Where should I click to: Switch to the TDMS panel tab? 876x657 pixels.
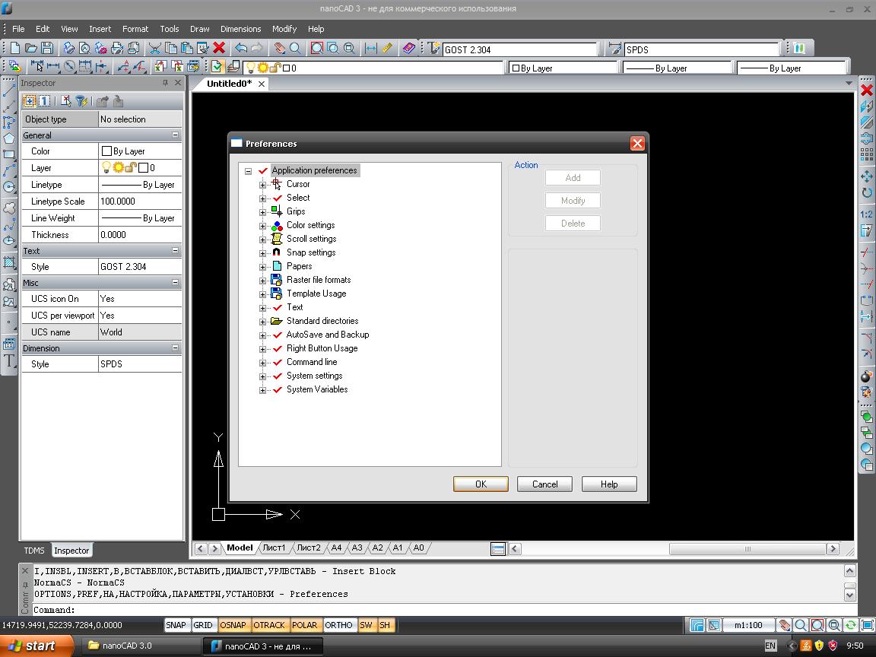tap(34, 551)
